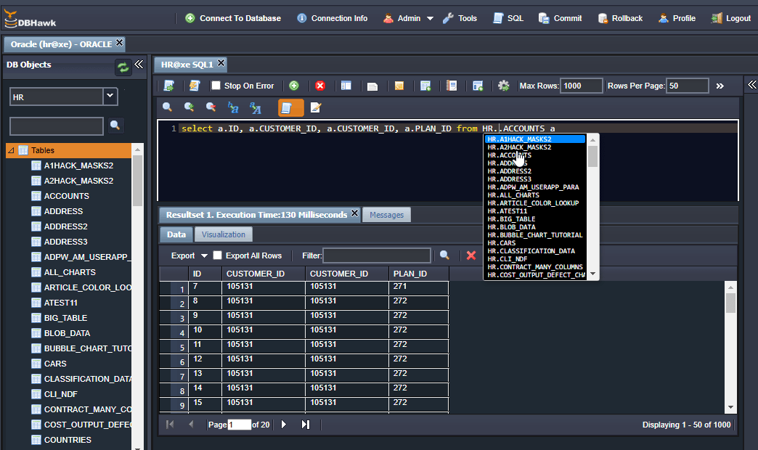Go to the next results page
This screenshot has width=758, height=450.
coord(284,424)
